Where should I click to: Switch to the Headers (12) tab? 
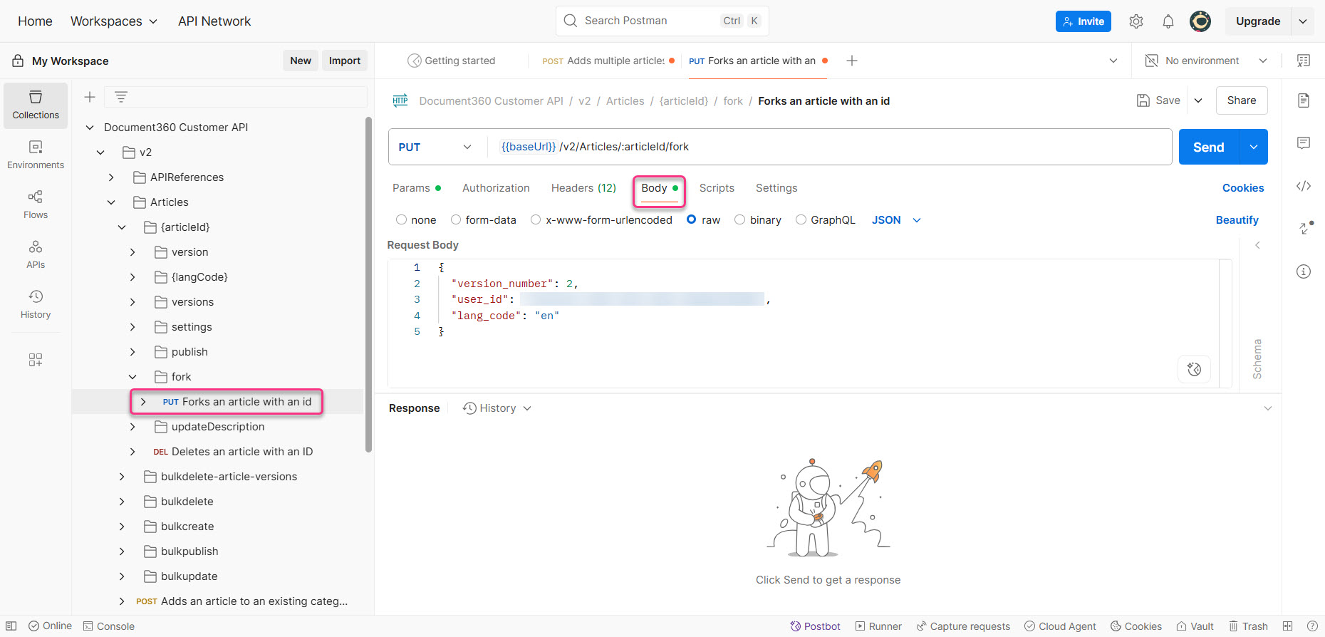coord(583,188)
